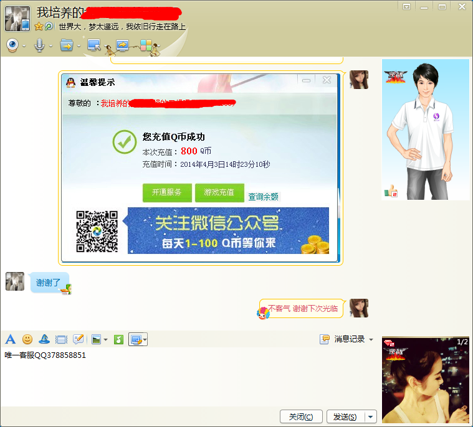Open the colorful apps grid icon
473x427 pixels.
[146, 45]
